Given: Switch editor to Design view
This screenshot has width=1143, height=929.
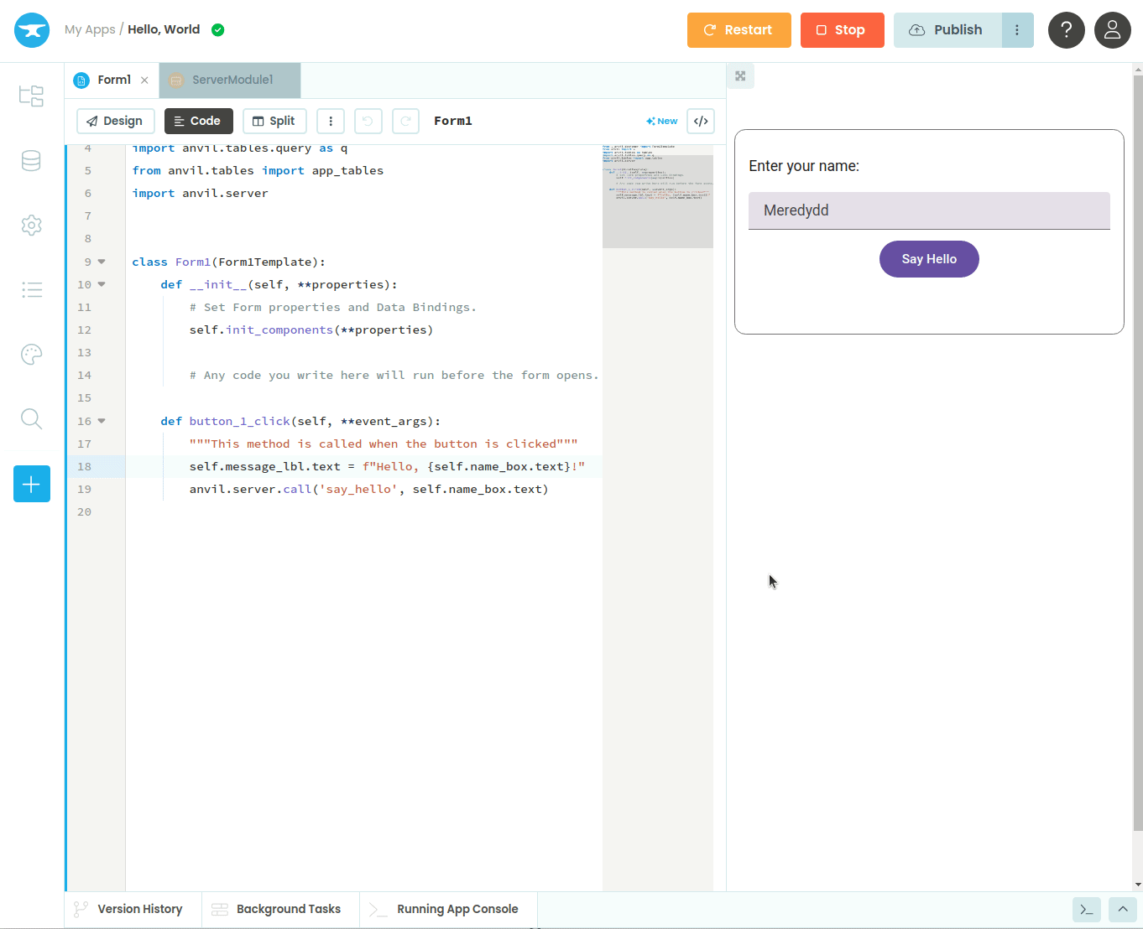Looking at the screenshot, I should click(115, 121).
